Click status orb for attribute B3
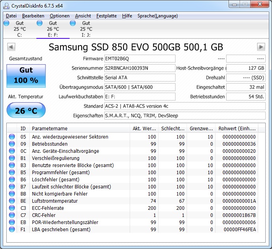The width and height of the screenshot is (272, 249). [12, 165]
